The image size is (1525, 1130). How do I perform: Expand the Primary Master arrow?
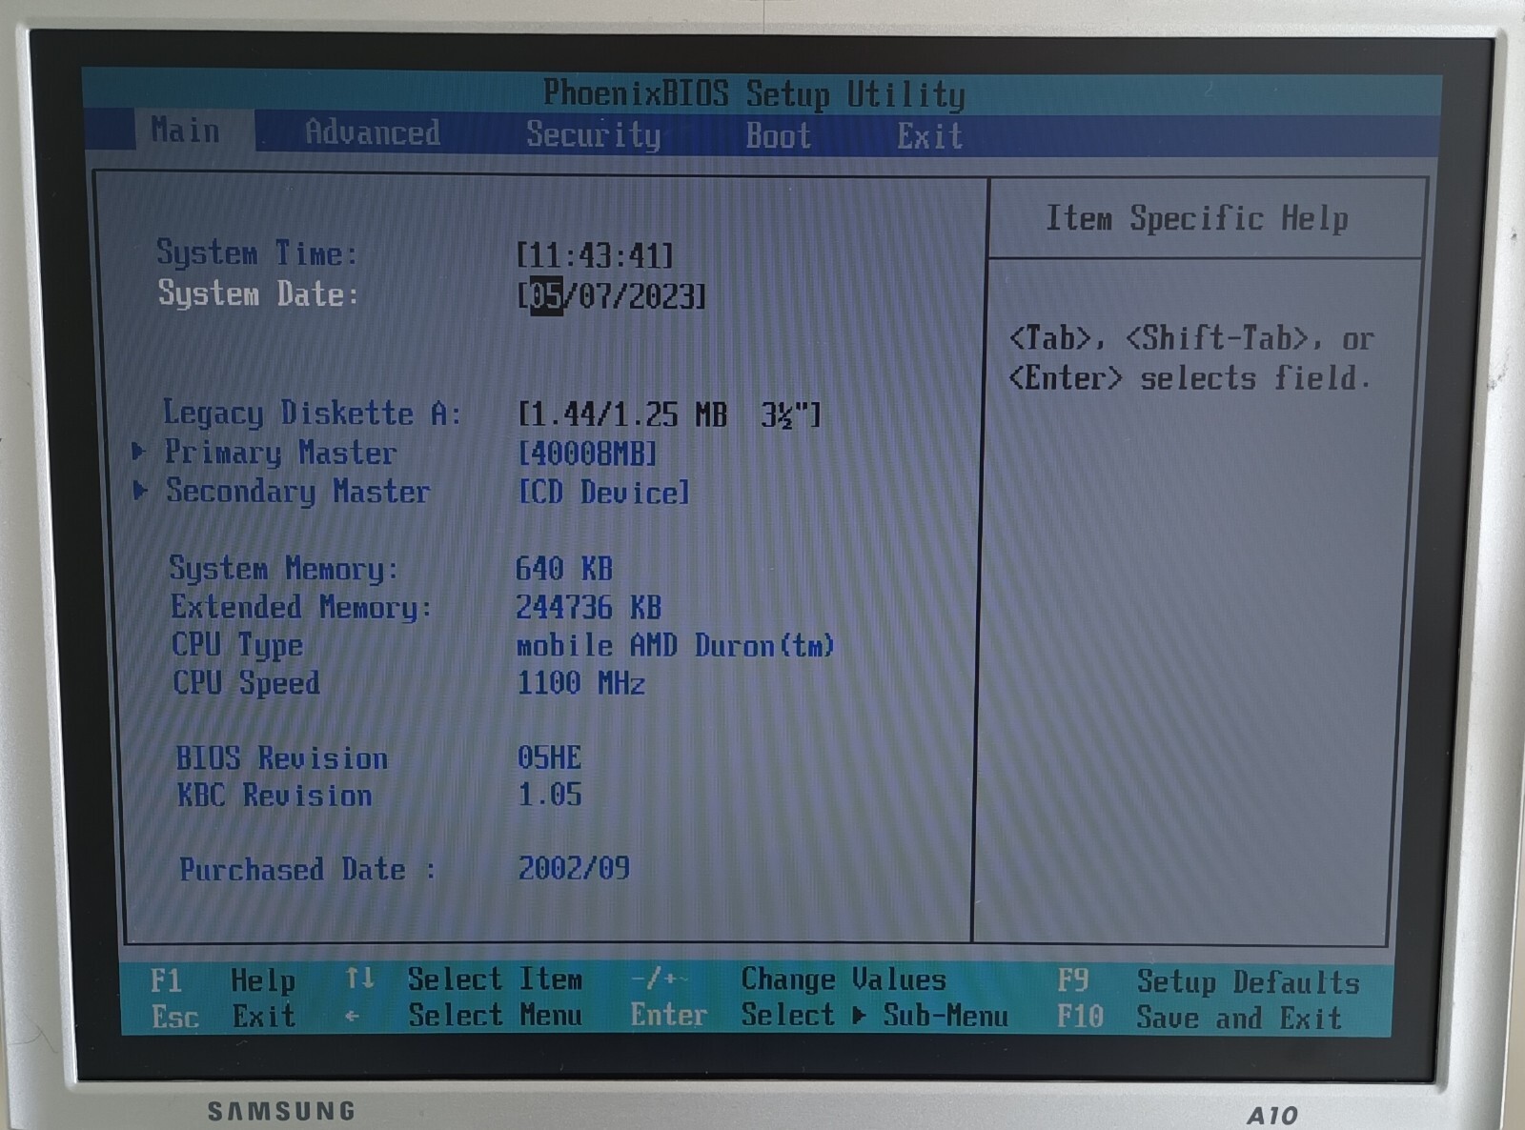click(x=139, y=451)
